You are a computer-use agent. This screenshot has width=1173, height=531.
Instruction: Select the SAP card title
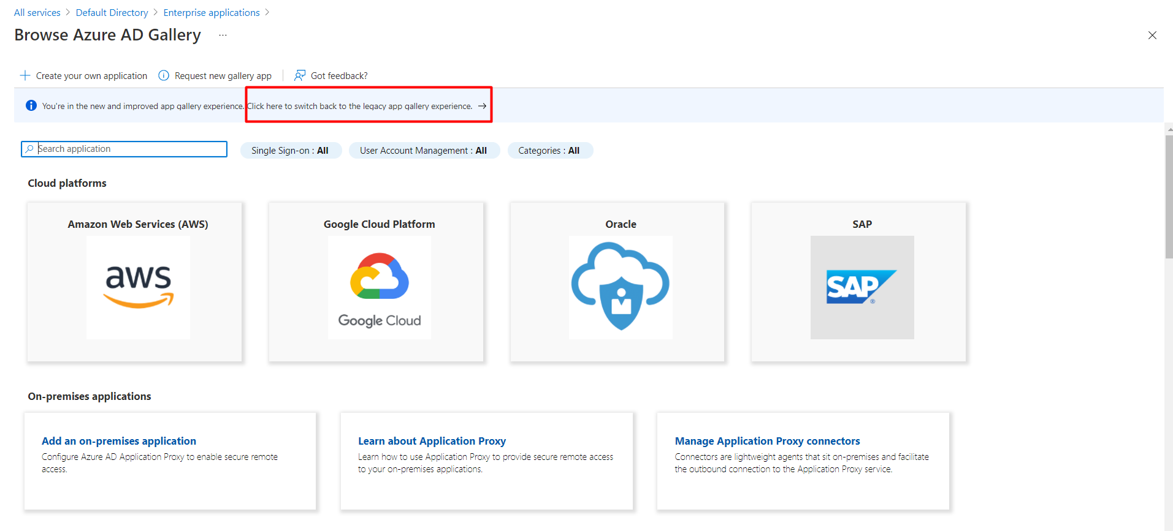[862, 224]
